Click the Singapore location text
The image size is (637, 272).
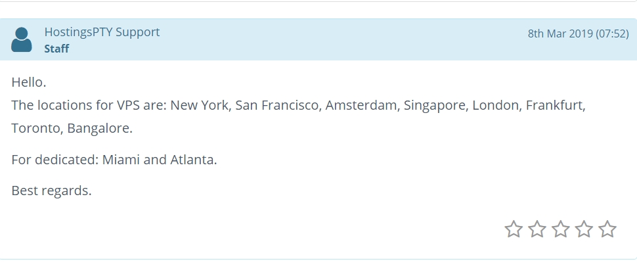tap(435, 106)
